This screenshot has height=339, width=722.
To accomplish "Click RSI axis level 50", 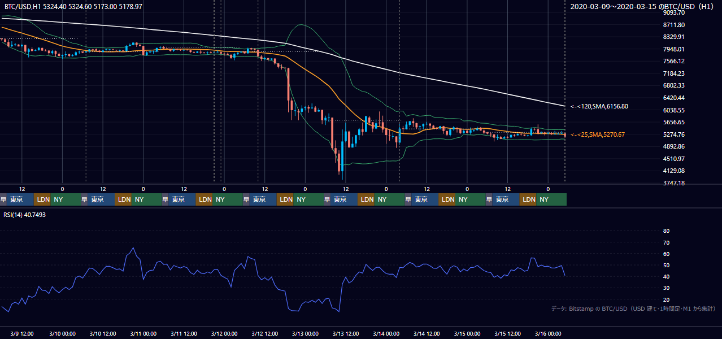I will 666,265.
